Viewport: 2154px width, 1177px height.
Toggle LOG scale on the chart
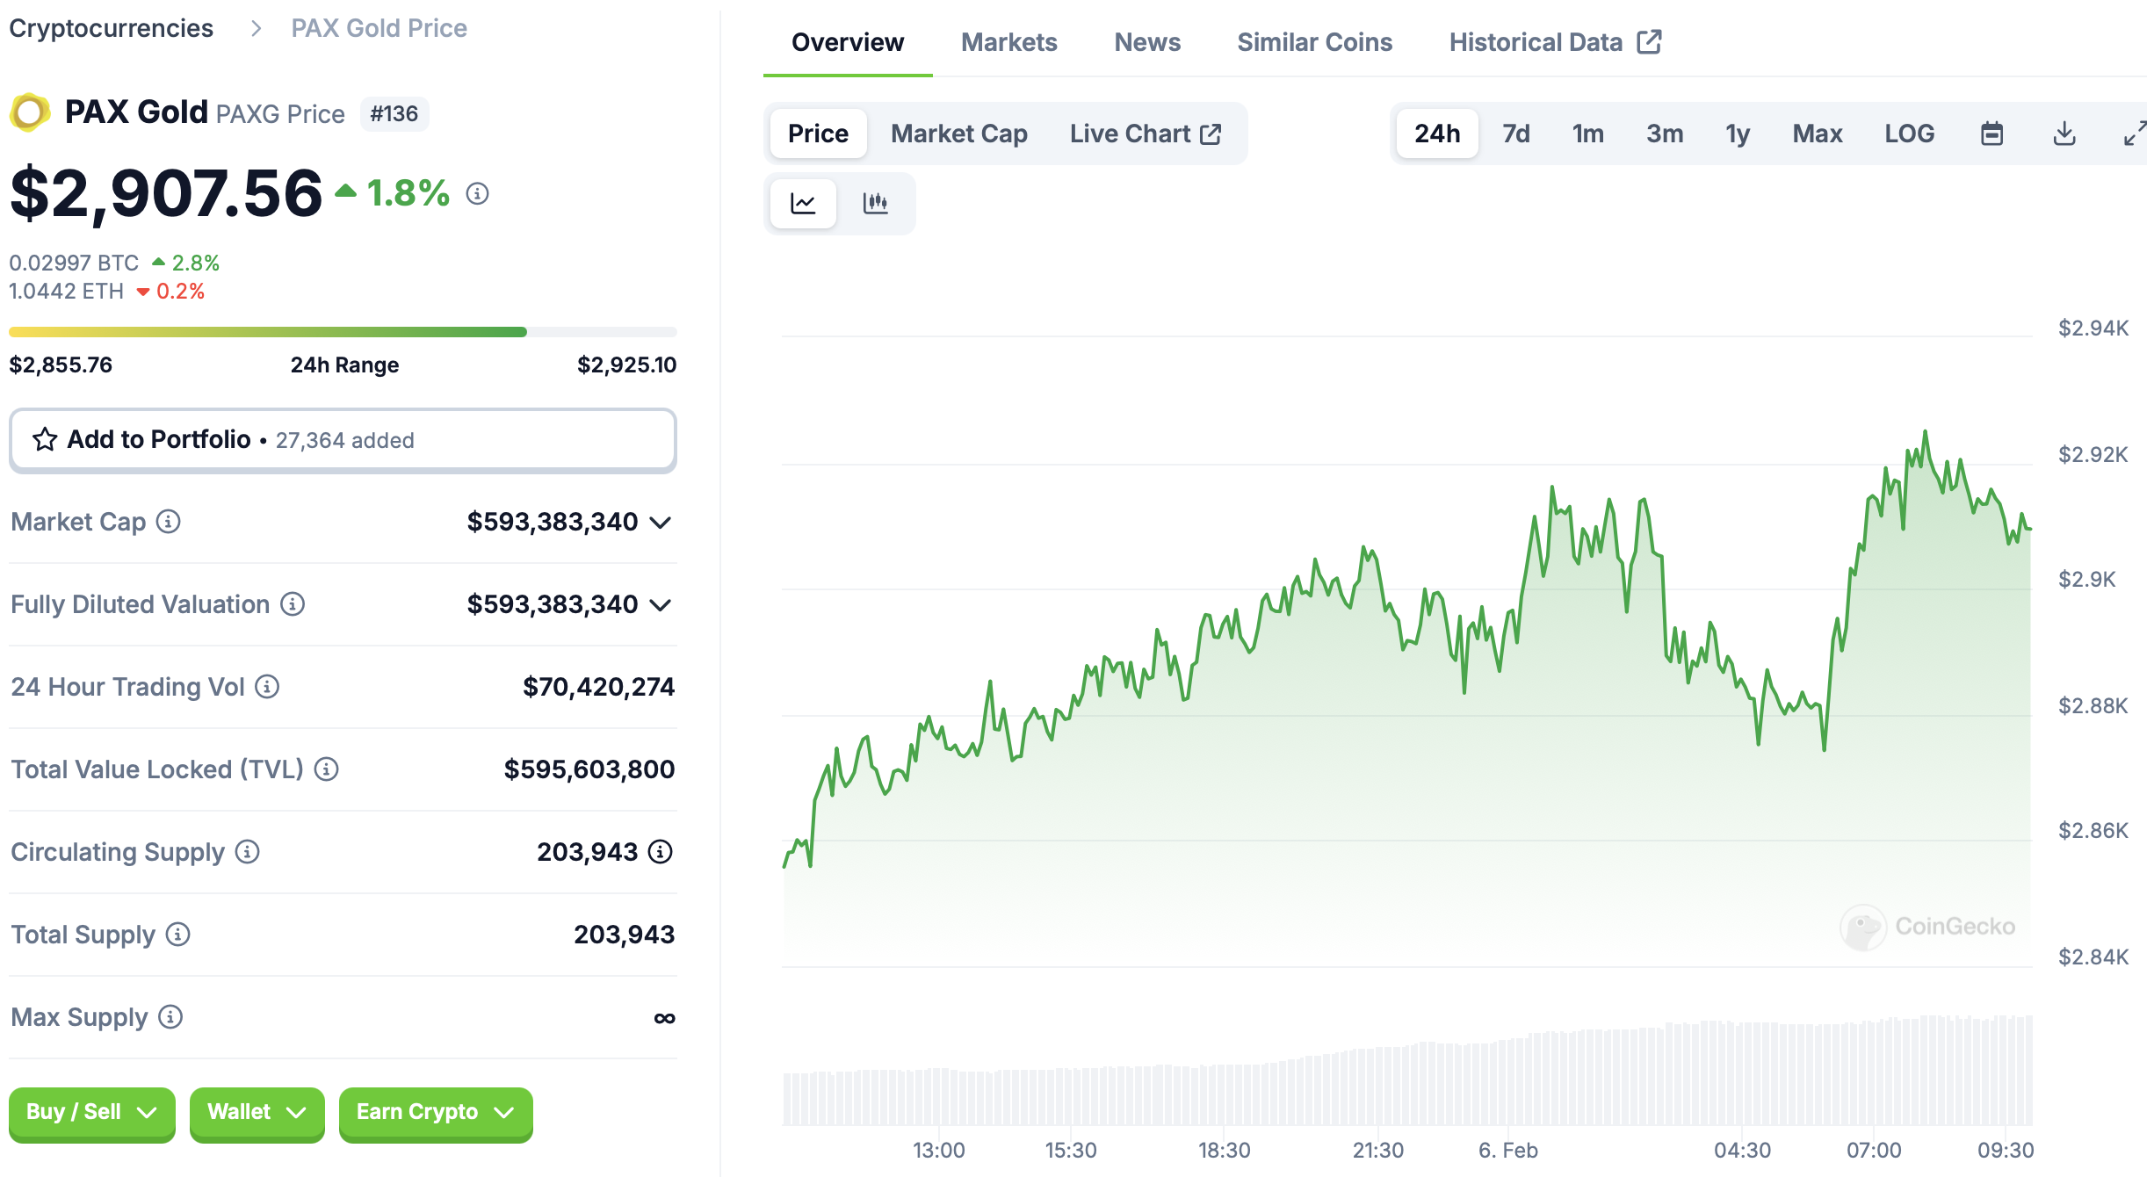[x=1909, y=134]
